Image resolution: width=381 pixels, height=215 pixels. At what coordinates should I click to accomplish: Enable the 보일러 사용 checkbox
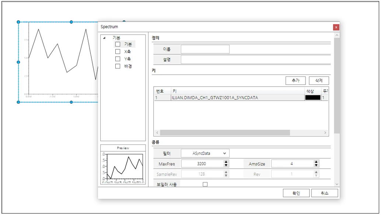(x=205, y=184)
